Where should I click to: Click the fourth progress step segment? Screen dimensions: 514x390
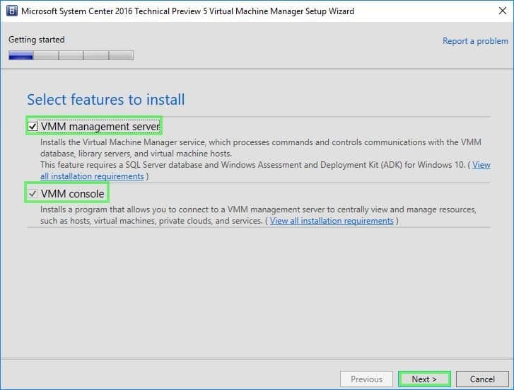[96, 55]
